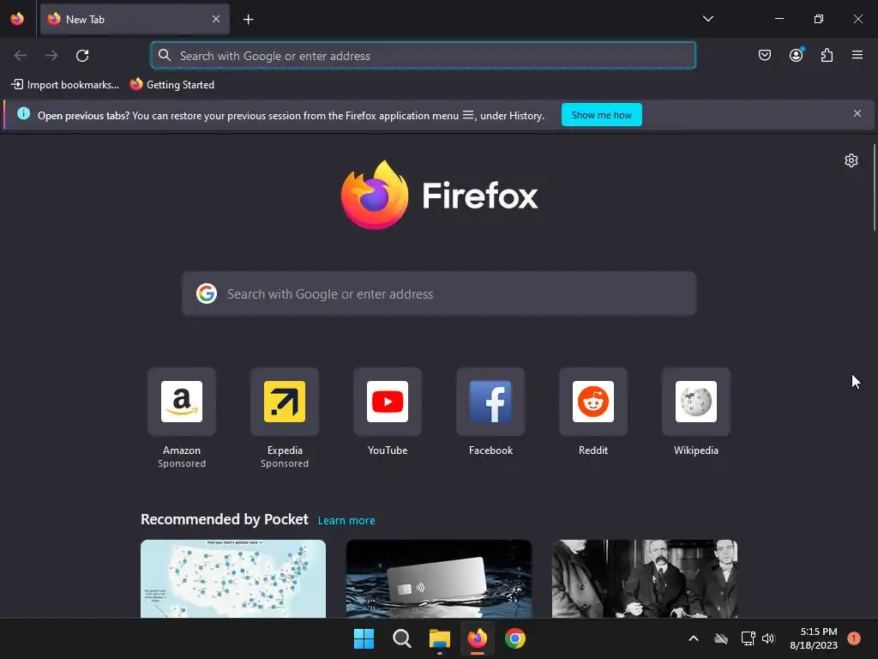Click Learn more about Pocket
Viewport: 878px width, 659px height.
pos(346,521)
